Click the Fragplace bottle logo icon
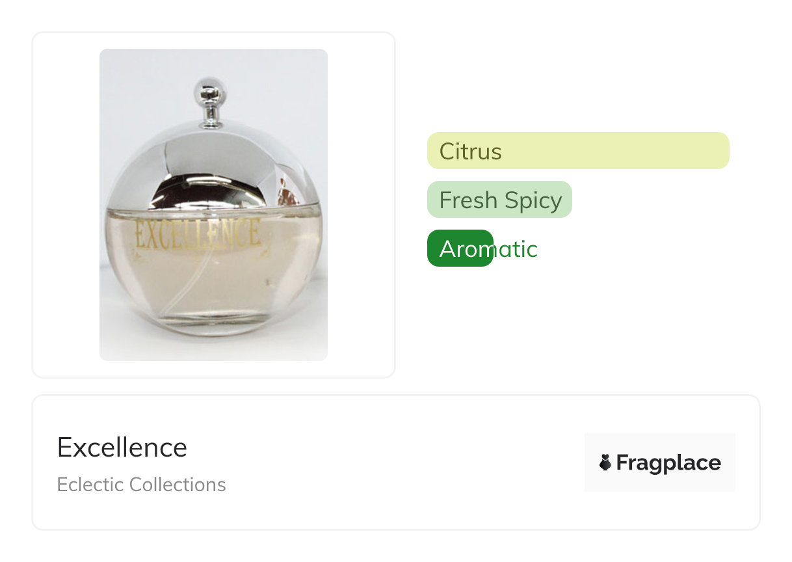Screen dimensions: 792x562 click(x=605, y=462)
